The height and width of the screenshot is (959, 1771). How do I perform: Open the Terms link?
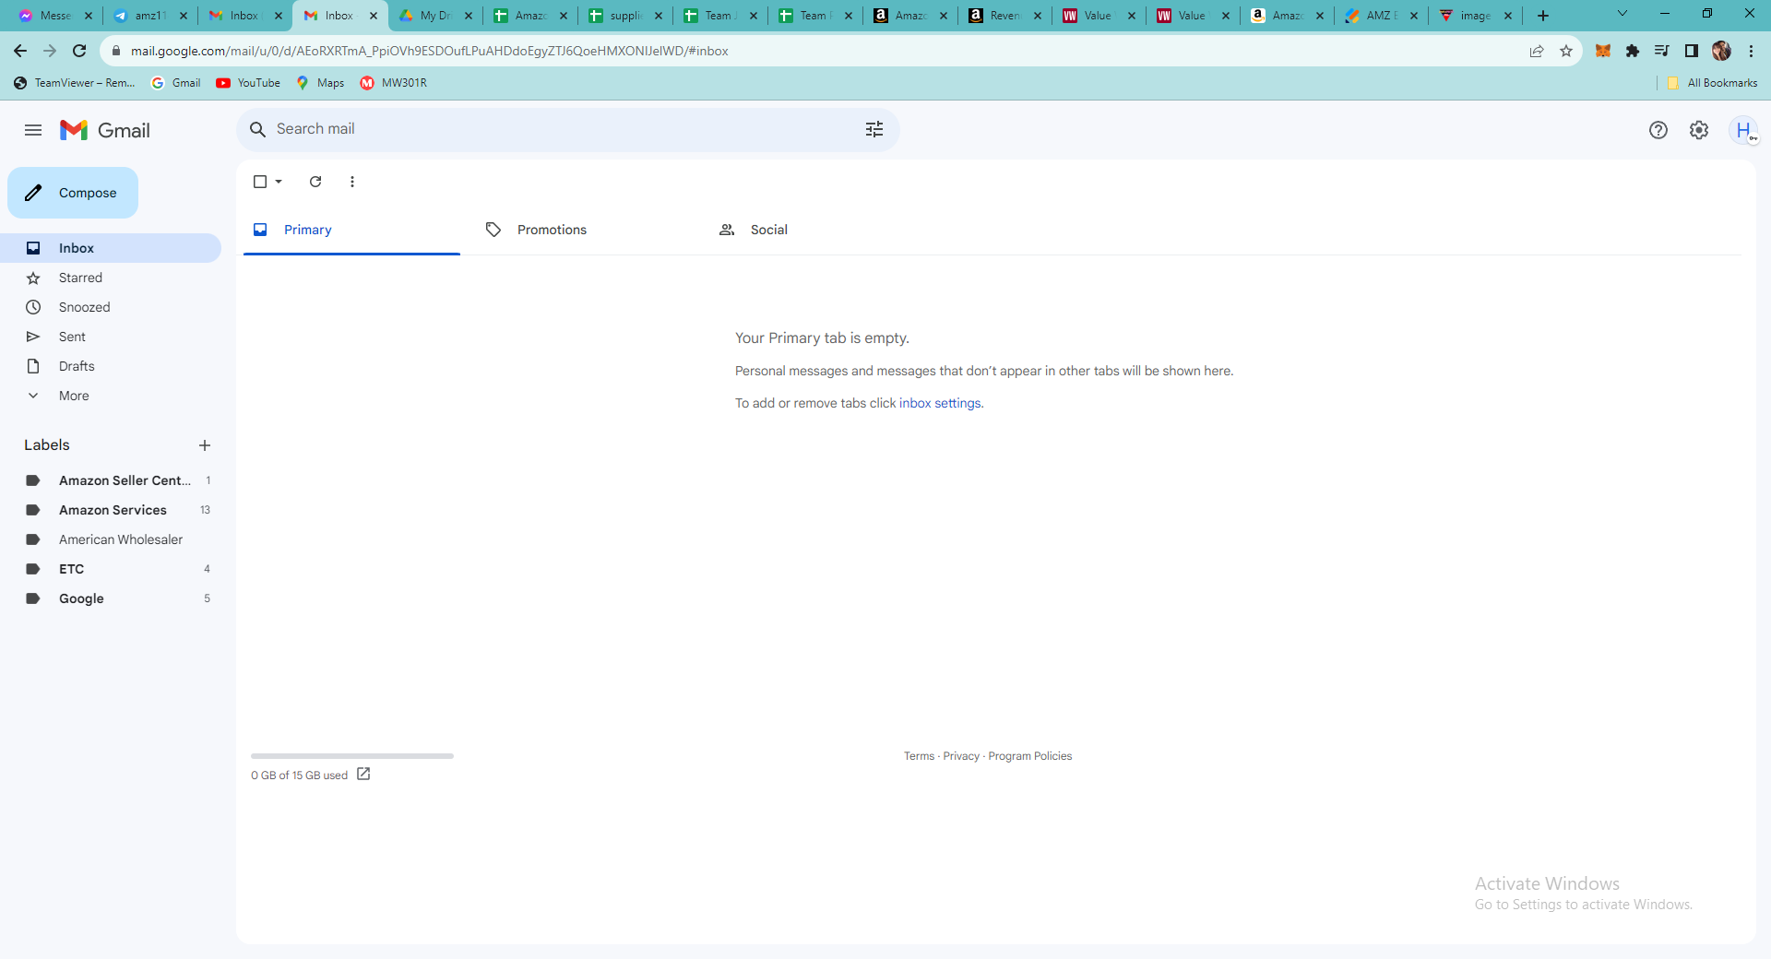tap(919, 756)
